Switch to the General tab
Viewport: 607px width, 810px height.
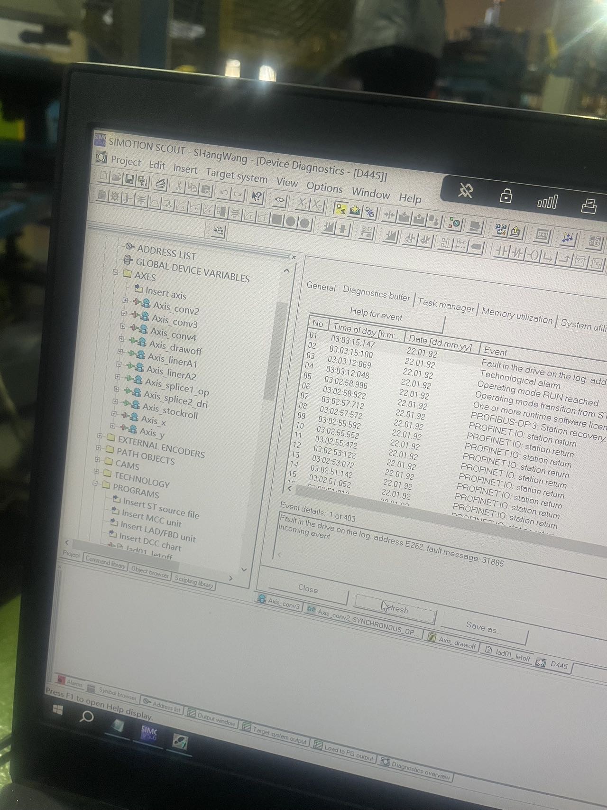321,286
